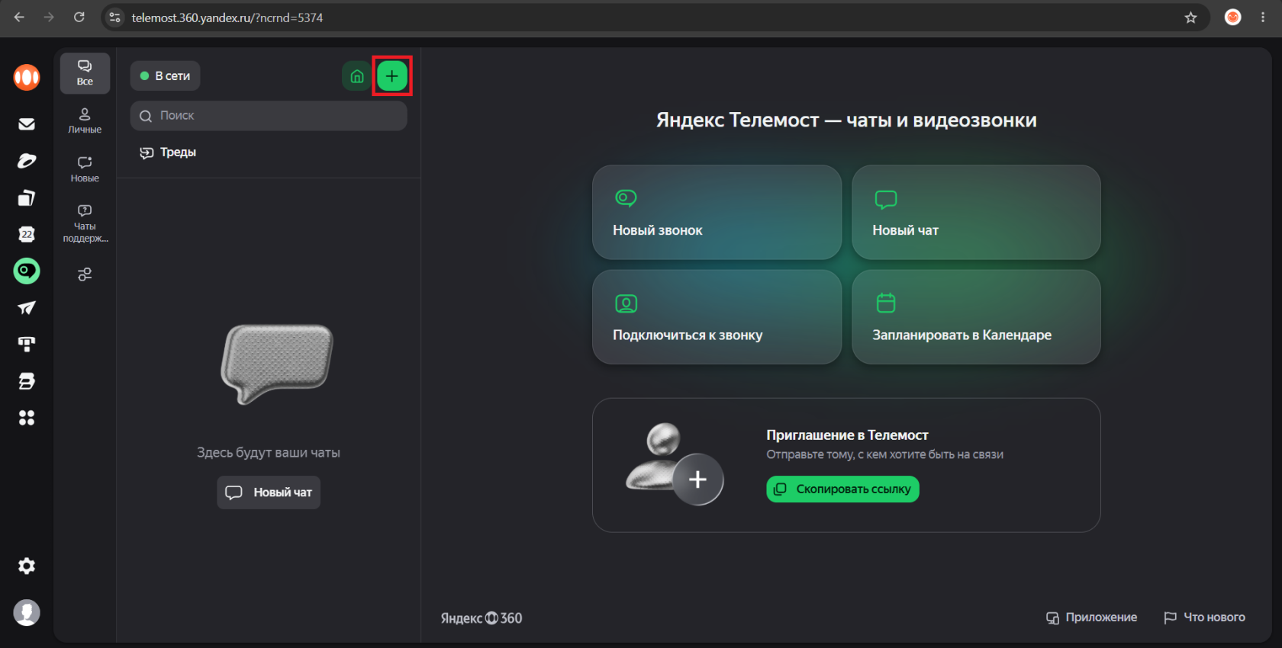Open Yandex 360 home logo
This screenshot has width=1282, height=648.
click(x=27, y=77)
